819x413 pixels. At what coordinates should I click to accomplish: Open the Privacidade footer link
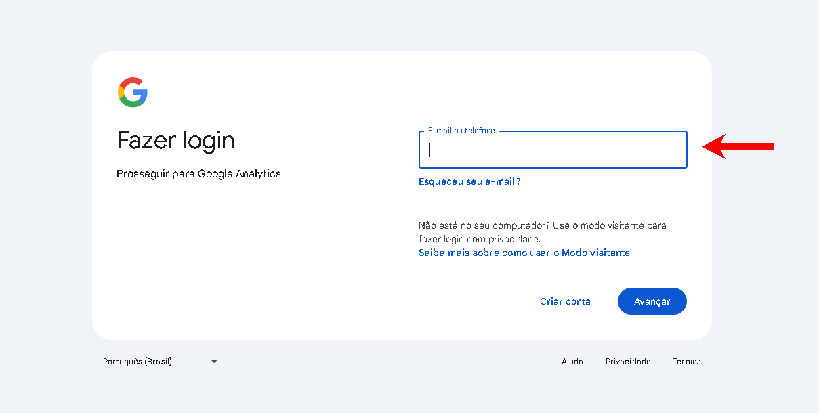coord(628,362)
